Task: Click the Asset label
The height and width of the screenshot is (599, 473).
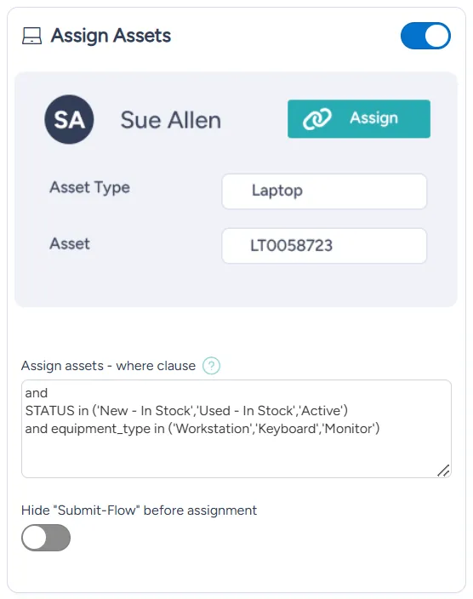Action: pyautogui.click(x=70, y=243)
